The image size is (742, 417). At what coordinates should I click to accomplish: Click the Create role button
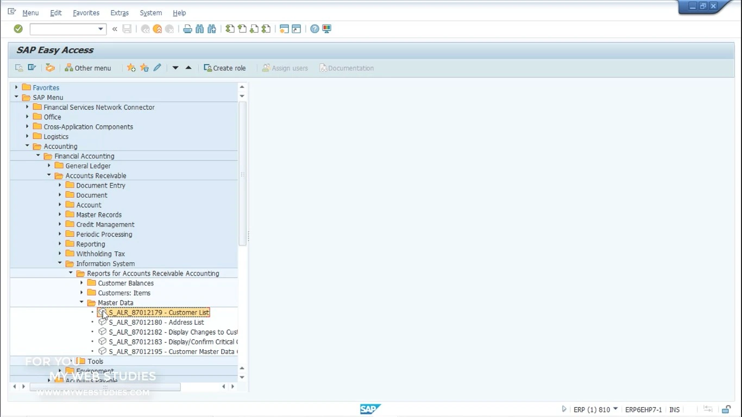224,68
